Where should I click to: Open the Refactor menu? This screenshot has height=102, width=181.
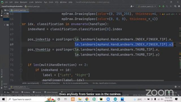(38, 2)
